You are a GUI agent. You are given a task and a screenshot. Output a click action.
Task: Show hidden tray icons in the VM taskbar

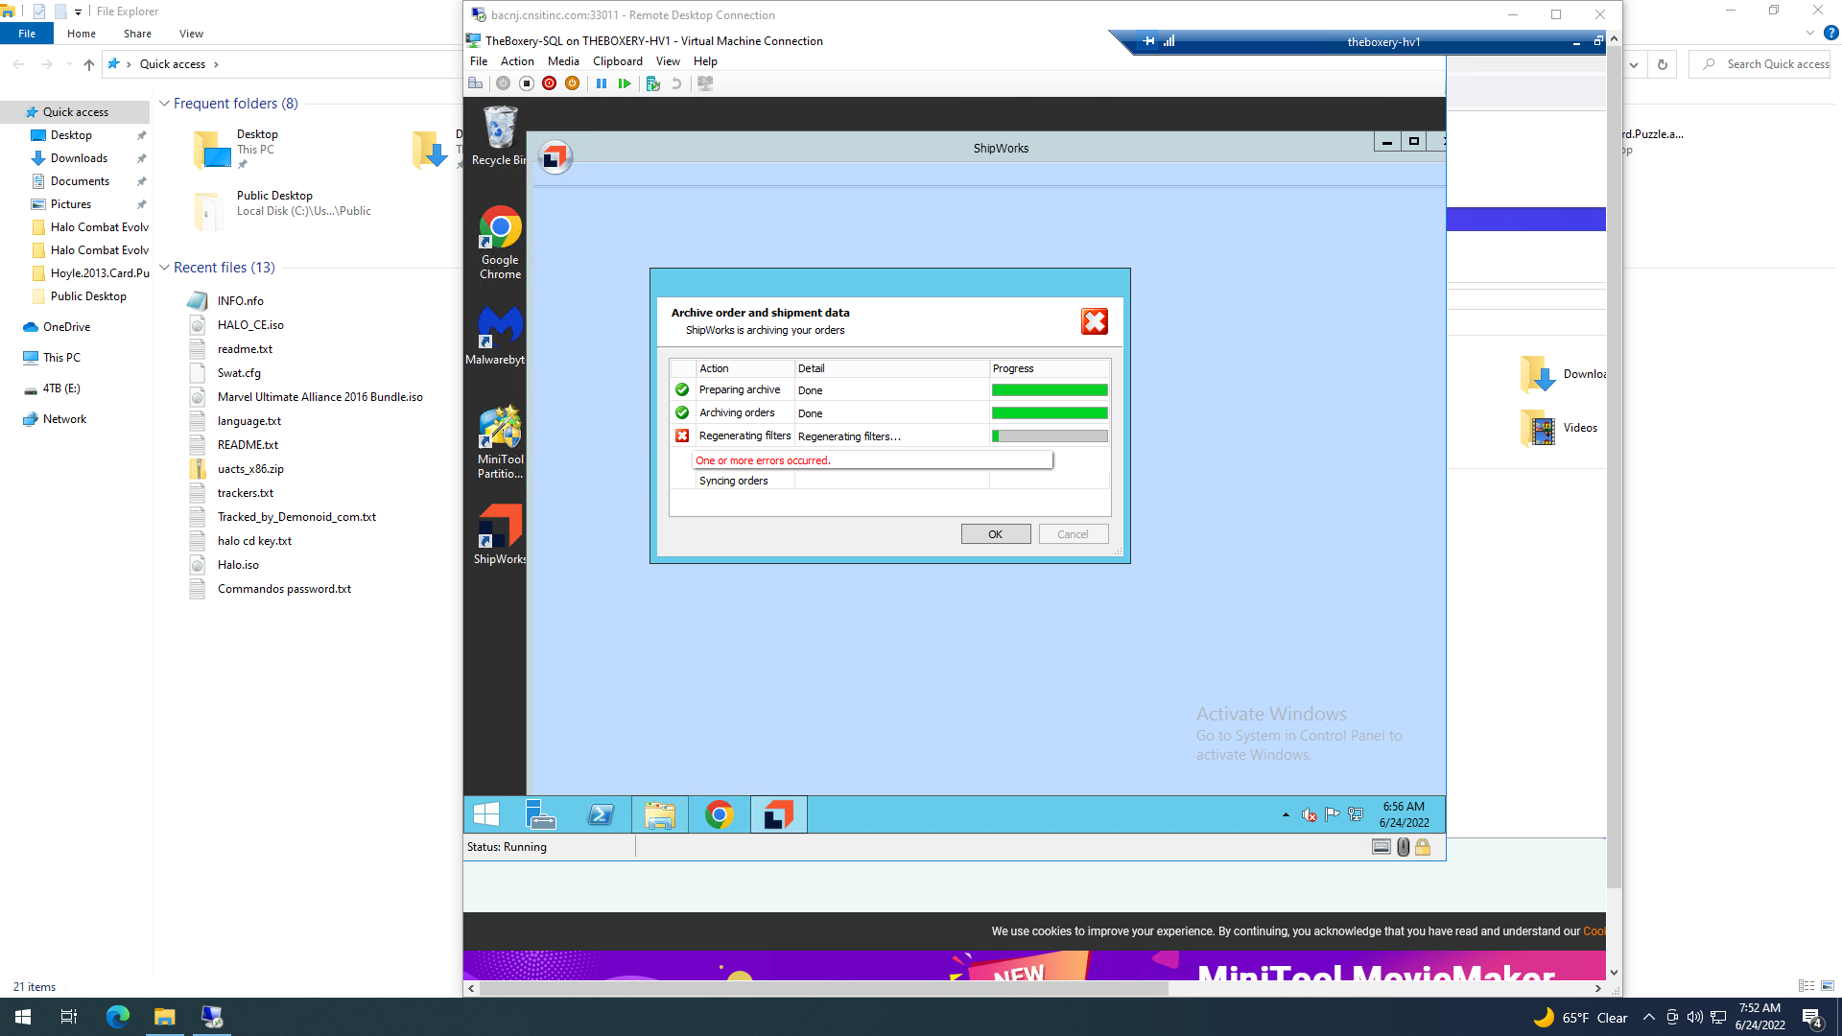1286,815
